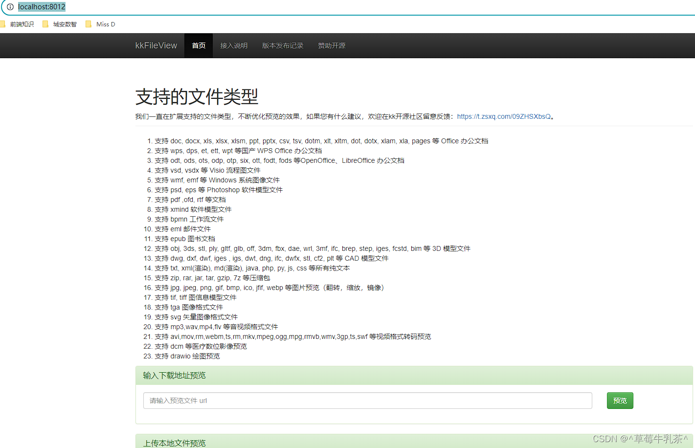Open the 接入说明 nav item
695x448 pixels.
pos(234,45)
